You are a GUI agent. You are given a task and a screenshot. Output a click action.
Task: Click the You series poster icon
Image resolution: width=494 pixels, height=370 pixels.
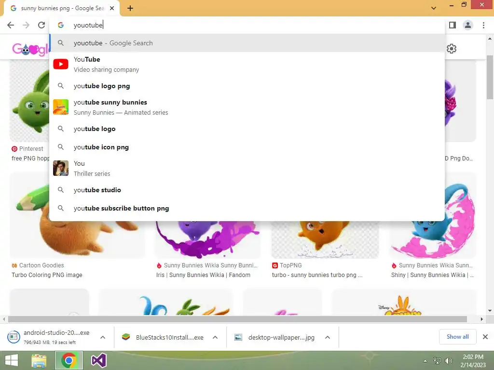click(61, 168)
